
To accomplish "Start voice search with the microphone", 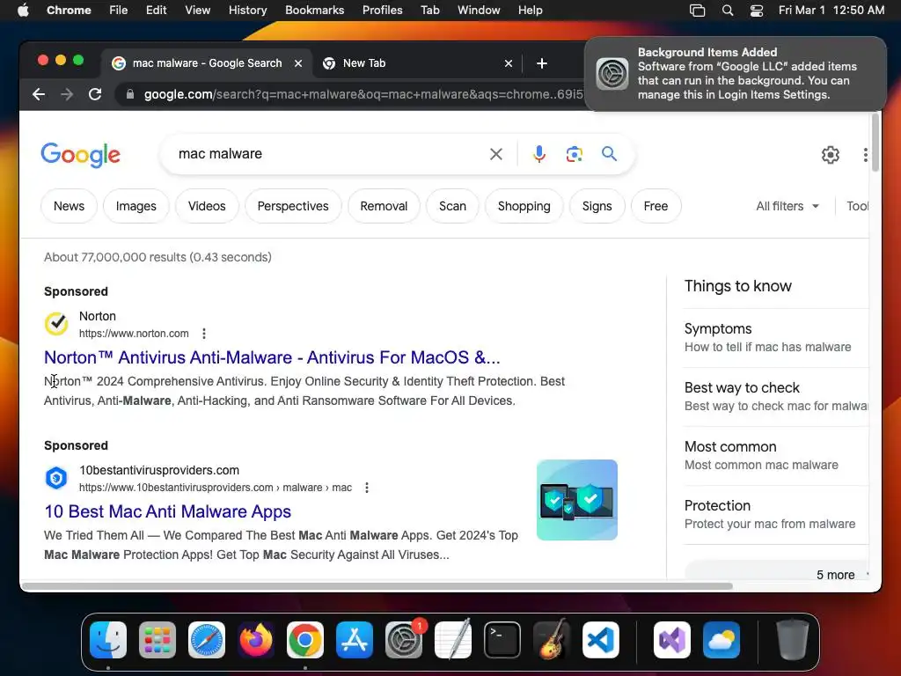I will pyautogui.click(x=539, y=154).
